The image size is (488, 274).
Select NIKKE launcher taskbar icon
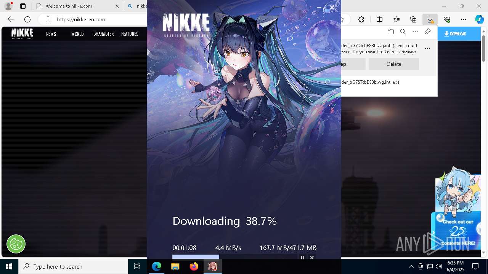(x=213, y=266)
